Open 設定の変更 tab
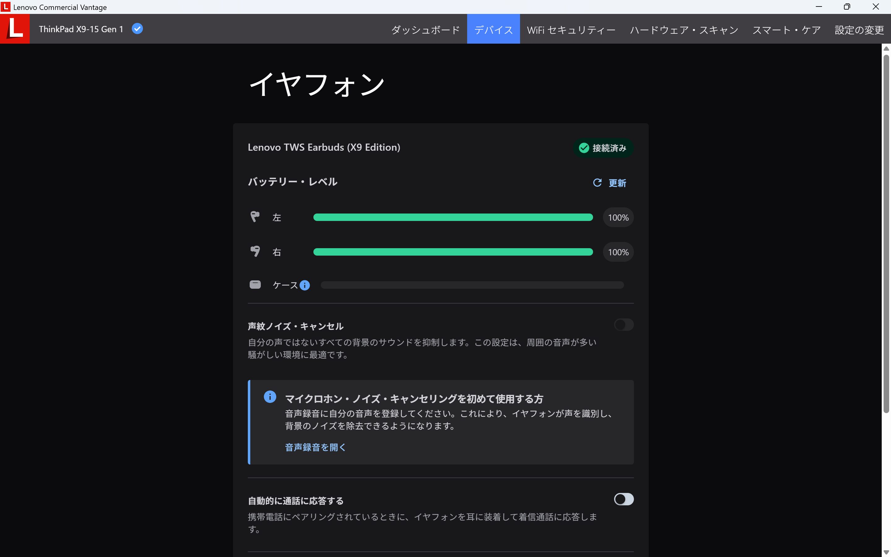Image resolution: width=891 pixels, height=557 pixels. point(859,29)
